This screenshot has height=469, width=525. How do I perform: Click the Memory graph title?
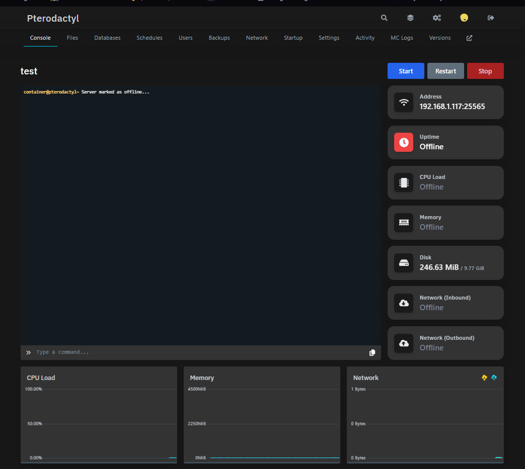tap(202, 378)
